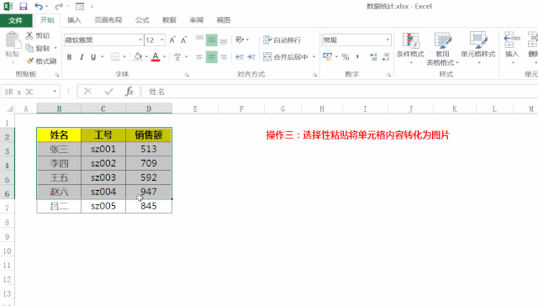The height and width of the screenshot is (306, 538).
Task: Click the Redo arrow icon
Action: 59,6
